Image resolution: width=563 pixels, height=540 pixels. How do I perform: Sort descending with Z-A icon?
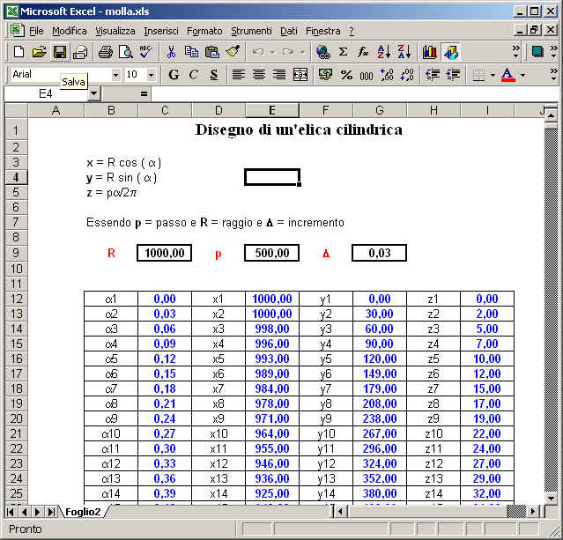tap(404, 52)
